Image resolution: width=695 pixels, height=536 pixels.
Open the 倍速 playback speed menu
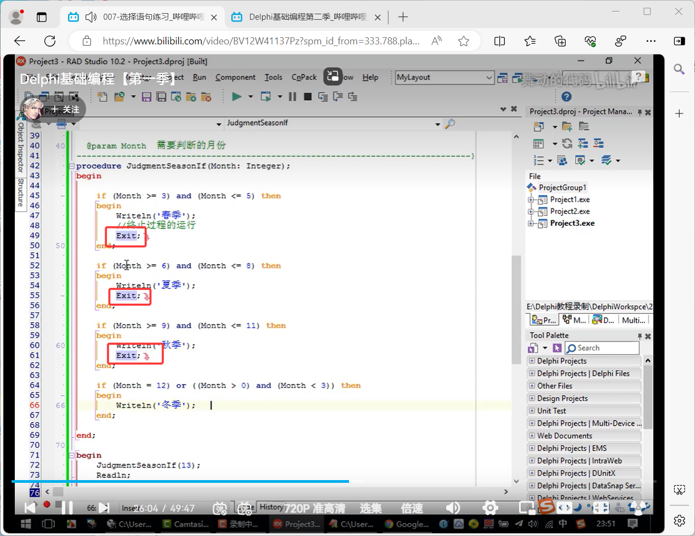(x=412, y=509)
